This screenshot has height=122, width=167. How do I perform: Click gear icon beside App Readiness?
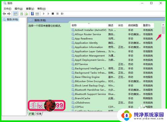(73, 38)
